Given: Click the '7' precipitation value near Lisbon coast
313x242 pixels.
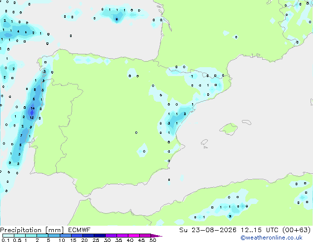Looking at the screenshot, I should [x=21, y=136].
